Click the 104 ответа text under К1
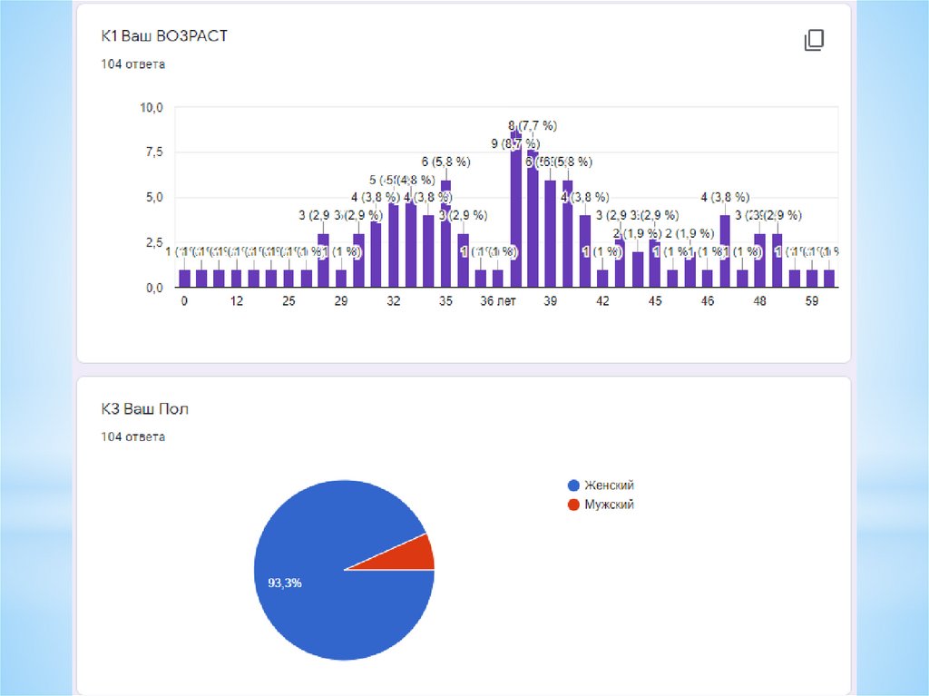The image size is (929, 696). pyautogui.click(x=132, y=64)
